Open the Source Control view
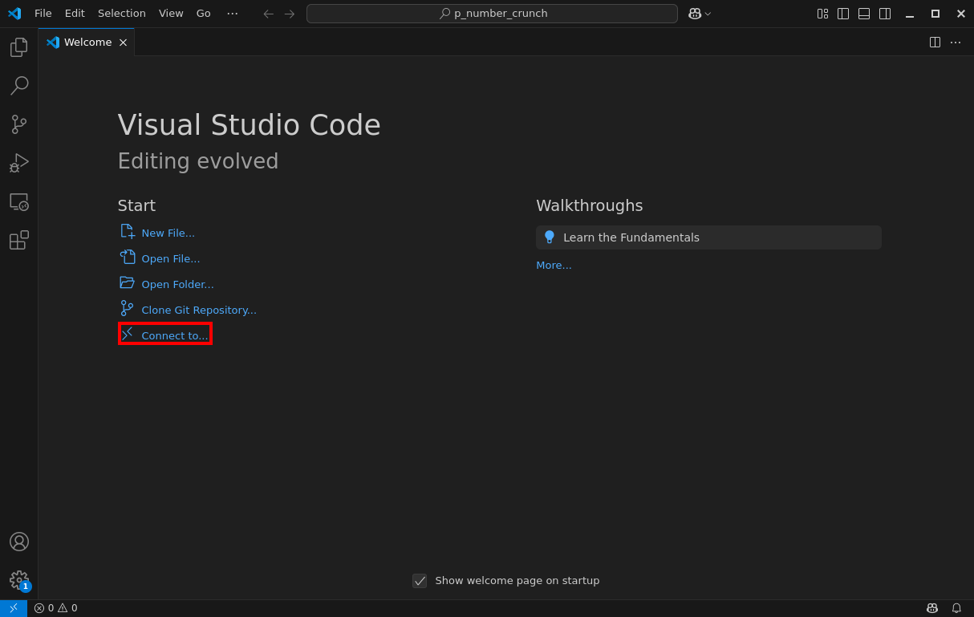Screen dimensions: 974x617 point(19,124)
